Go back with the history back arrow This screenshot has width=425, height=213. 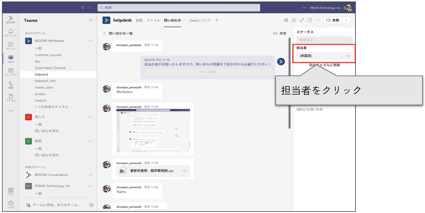tap(83, 8)
